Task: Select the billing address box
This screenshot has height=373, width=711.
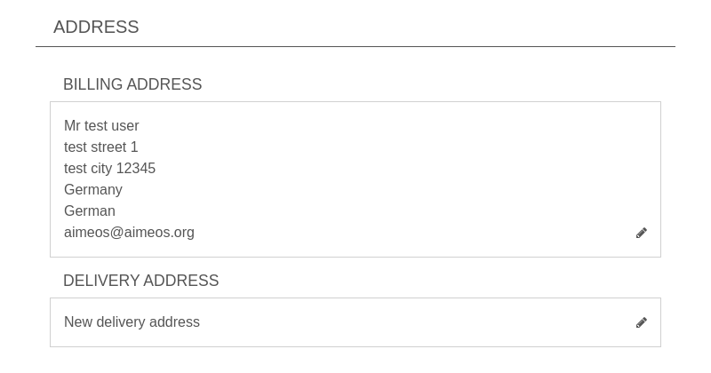Action: click(x=355, y=179)
